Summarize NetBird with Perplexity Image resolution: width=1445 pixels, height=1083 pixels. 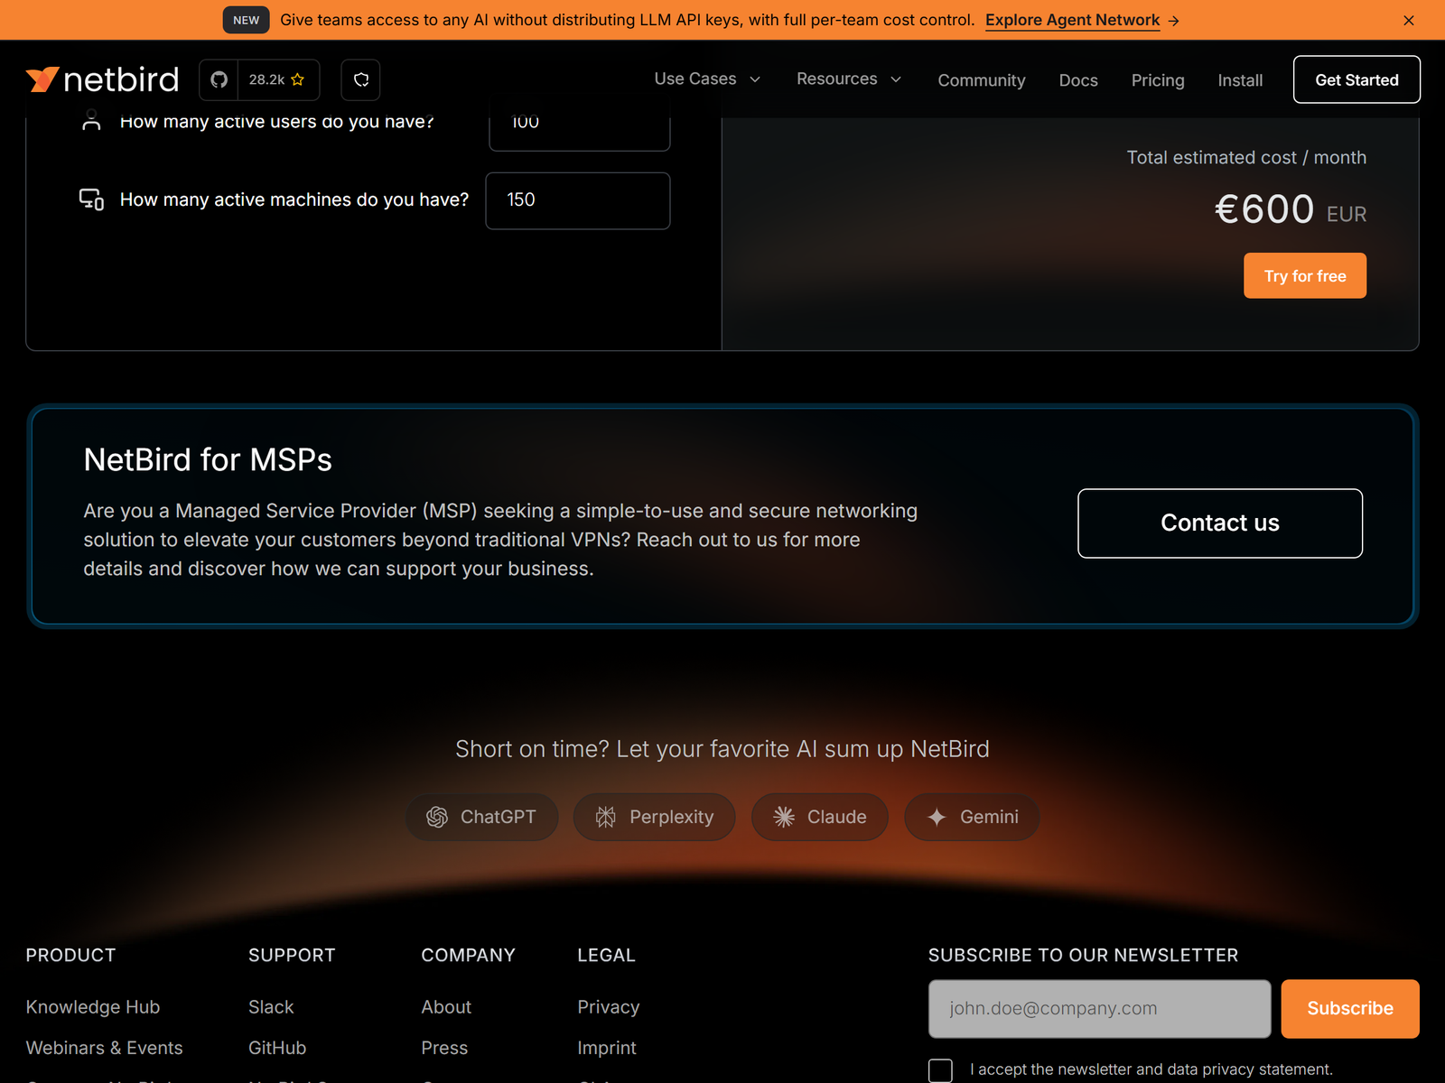(x=655, y=817)
